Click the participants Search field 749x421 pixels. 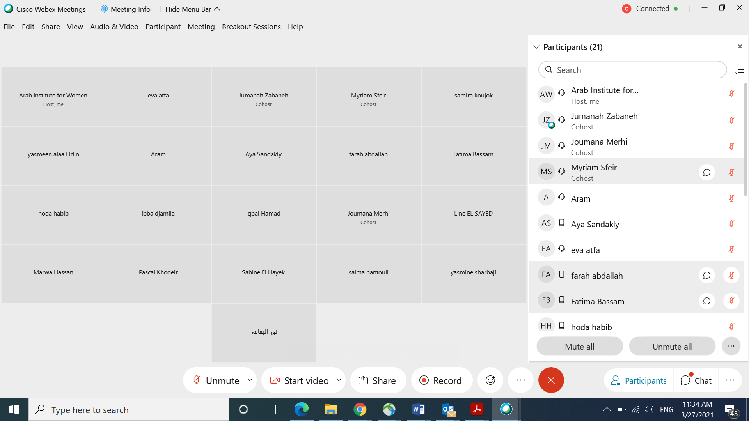[632, 70]
